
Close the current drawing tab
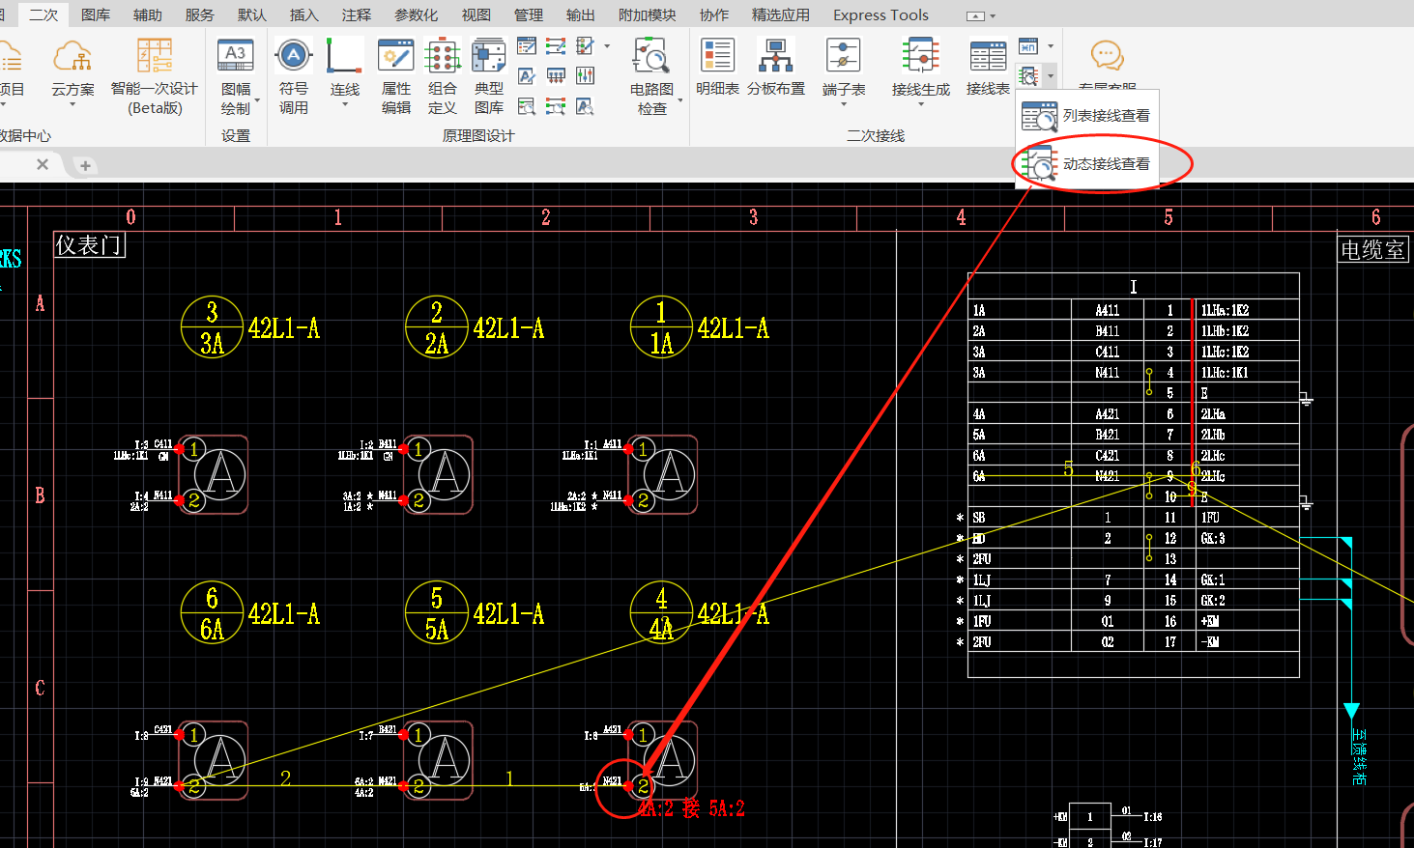point(43,165)
